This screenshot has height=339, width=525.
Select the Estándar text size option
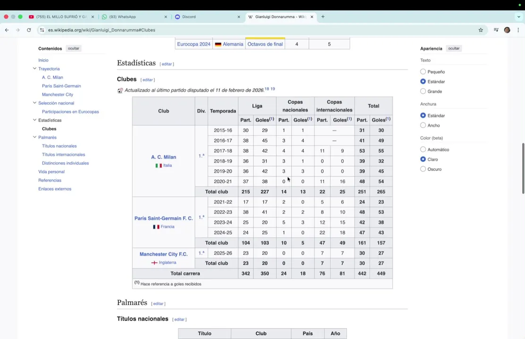tap(423, 81)
